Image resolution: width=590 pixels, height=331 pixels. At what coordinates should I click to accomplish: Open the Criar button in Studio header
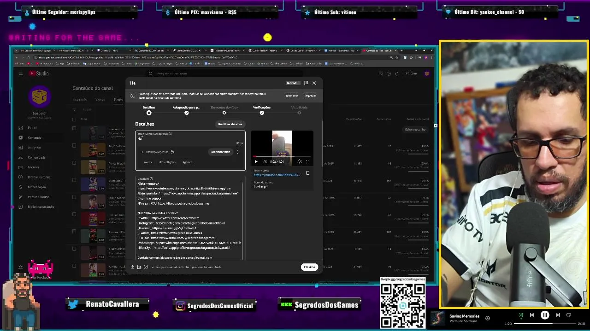tap(411, 74)
